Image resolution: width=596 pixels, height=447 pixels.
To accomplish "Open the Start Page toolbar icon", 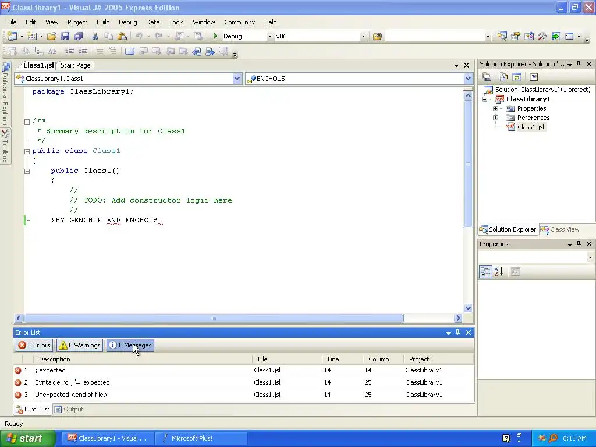I will tap(556, 36).
